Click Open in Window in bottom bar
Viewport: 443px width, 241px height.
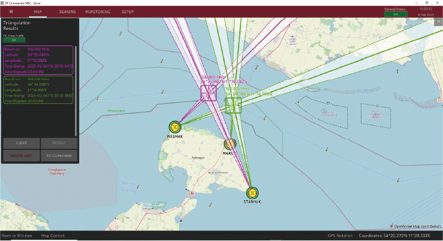pyautogui.click(x=17, y=236)
